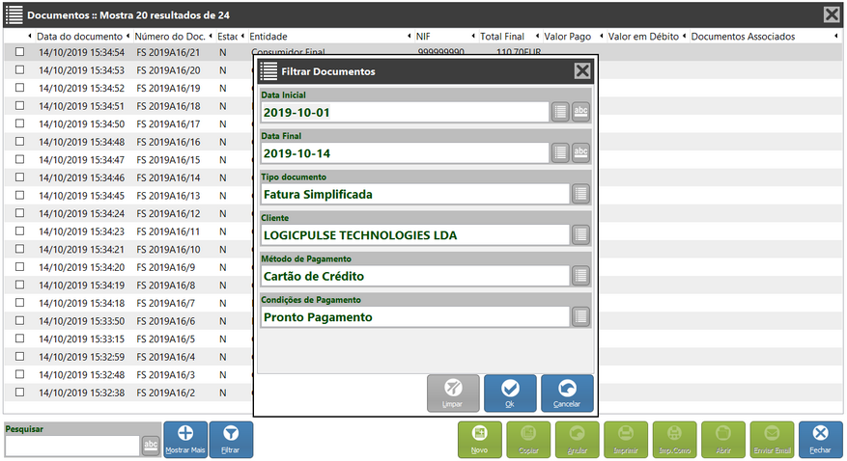This screenshot has height=461, width=847.
Task: Confirm filter with the Ok checkmark button
Action: pyautogui.click(x=510, y=393)
